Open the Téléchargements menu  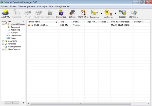point(27,6)
